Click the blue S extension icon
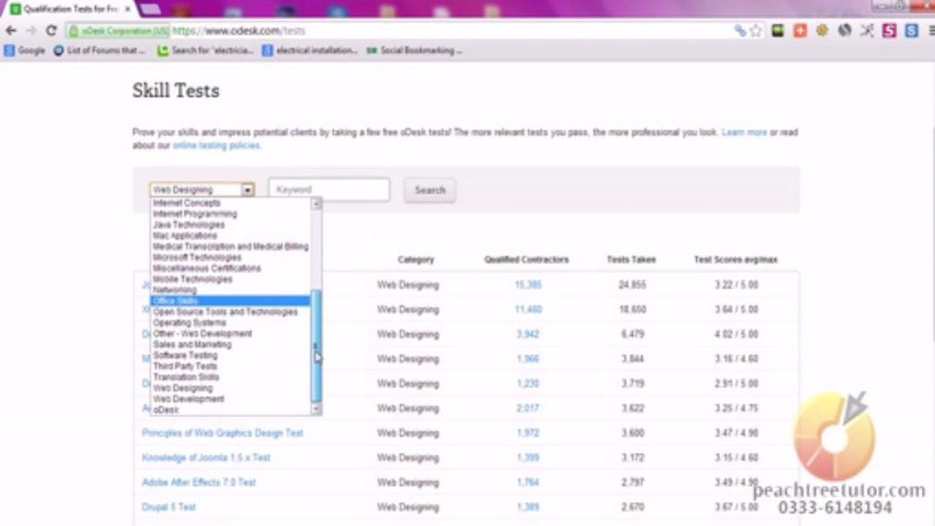The image size is (935, 526). tap(912, 31)
